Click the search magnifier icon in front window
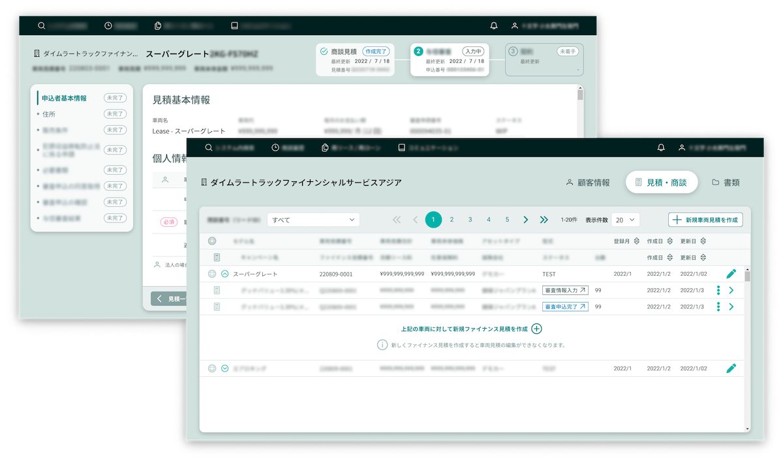Screen dimensions: 783x463 click(x=209, y=147)
